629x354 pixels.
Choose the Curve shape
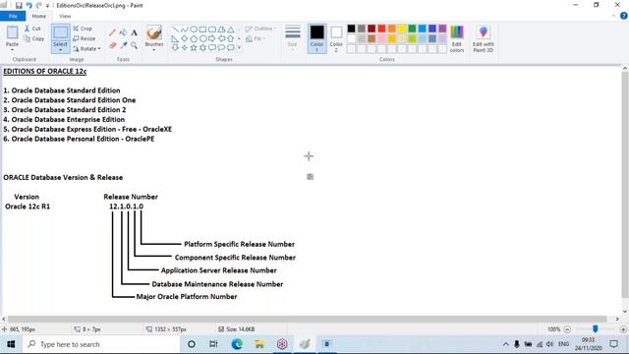[184, 29]
